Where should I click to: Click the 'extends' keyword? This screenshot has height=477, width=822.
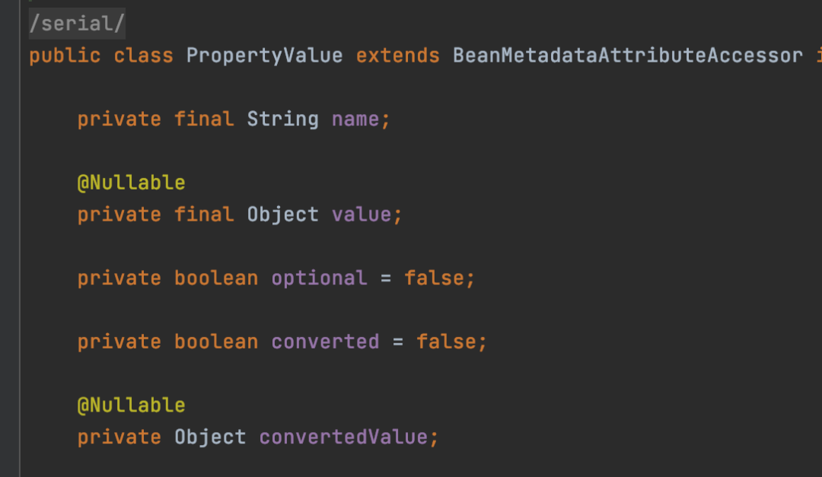[397, 56]
